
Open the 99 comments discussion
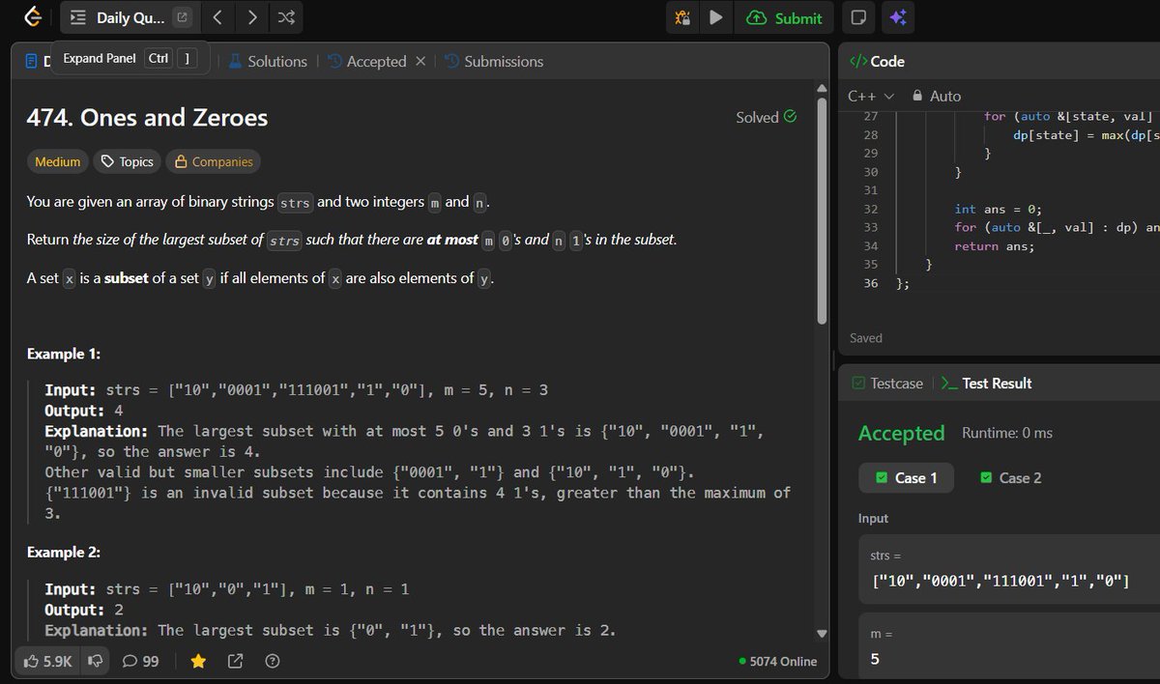pos(140,661)
